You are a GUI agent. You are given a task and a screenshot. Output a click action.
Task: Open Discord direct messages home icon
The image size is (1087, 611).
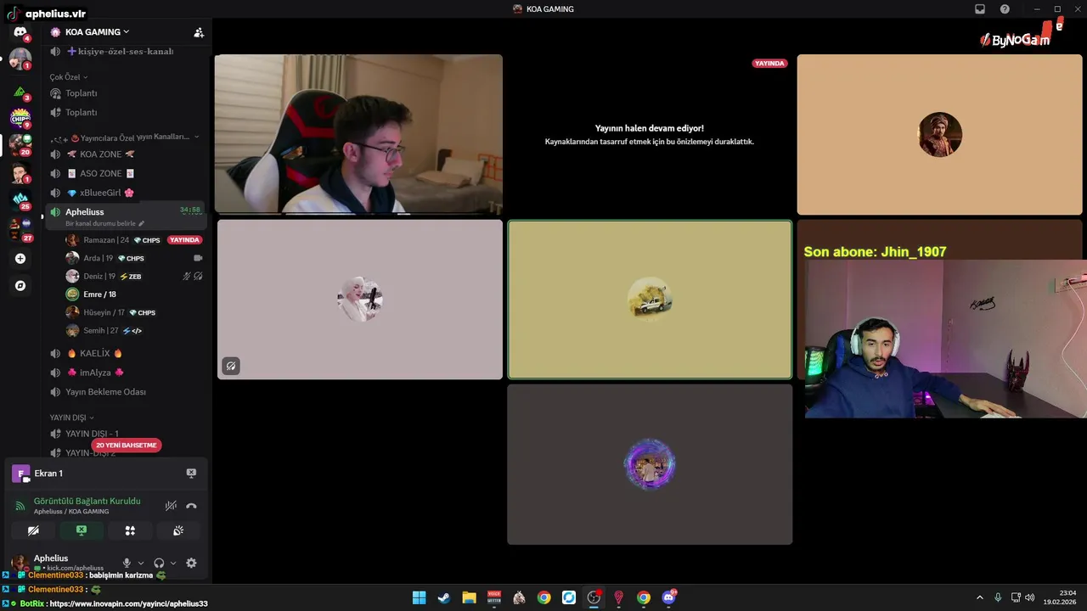20,31
